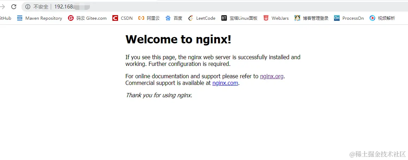Open the 博客管理登录 bookmark
Viewport: 408px width, 160px height.
(311, 18)
